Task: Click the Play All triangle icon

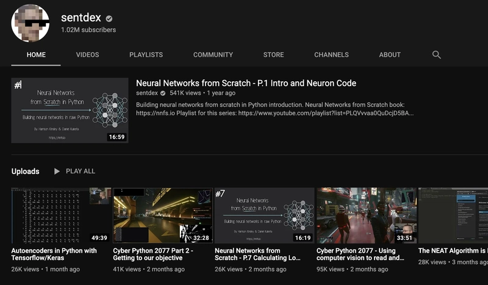Action: pyautogui.click(x=57, y=171)
